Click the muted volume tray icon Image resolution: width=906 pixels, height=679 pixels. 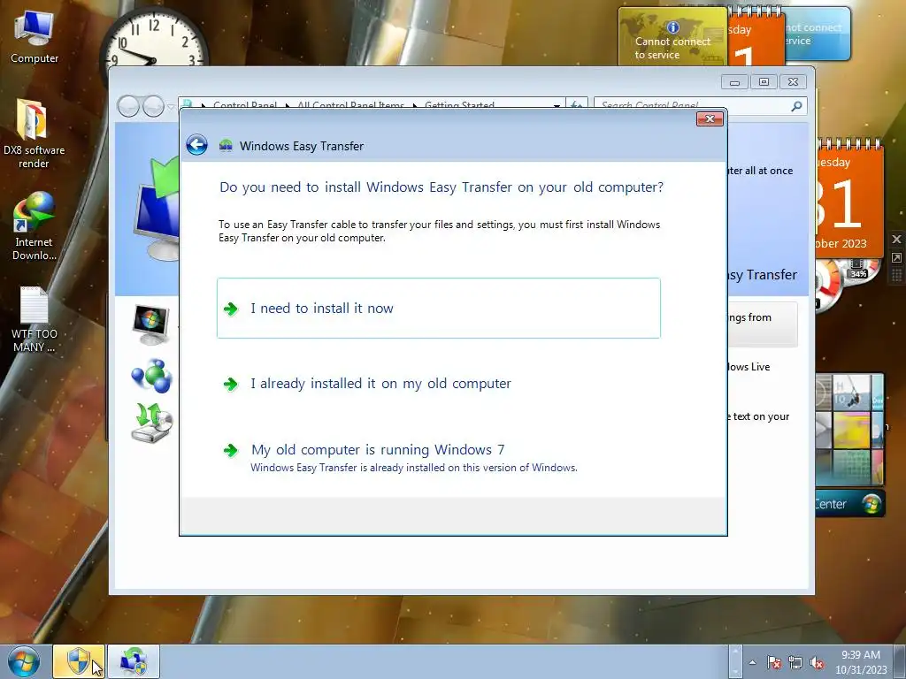click(817, 662)
